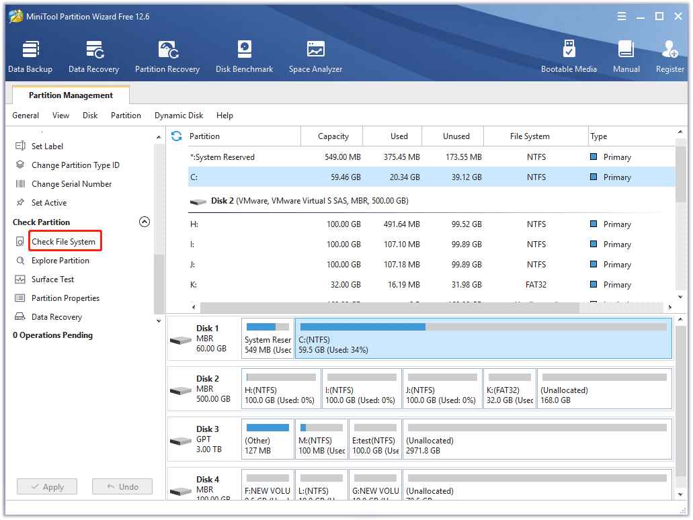The image size is (693, 520).
Task: Select J:(NTFS) block in Disk 2 map
Action: pos(442,389)
